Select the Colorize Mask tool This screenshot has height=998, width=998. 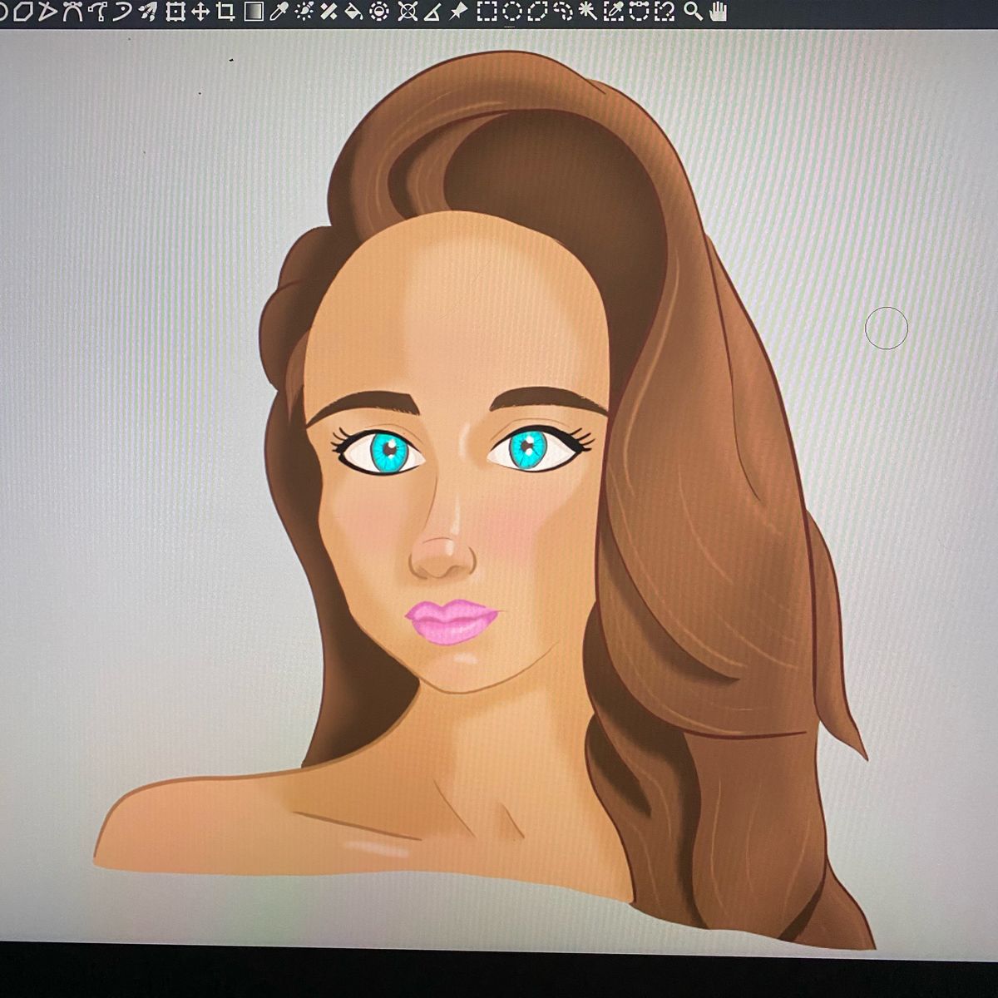[x=304, y=12]
